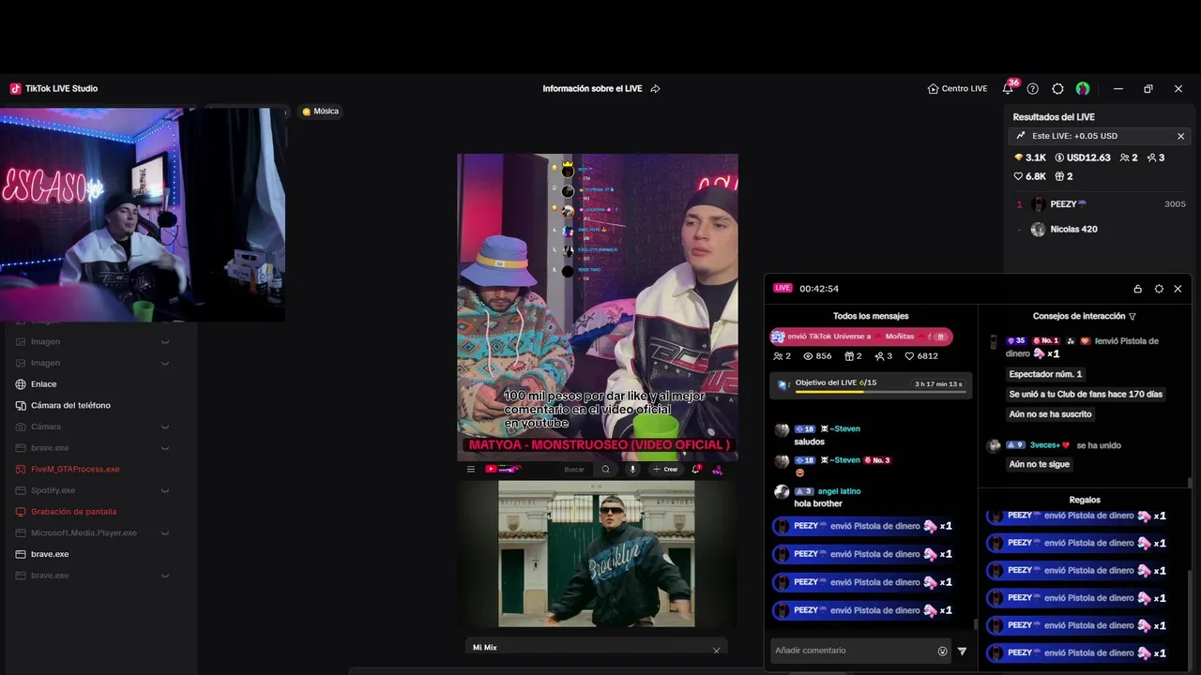
Task: Dismiss the Este LIVE +0.05 USD banner
Action: 1180,136
